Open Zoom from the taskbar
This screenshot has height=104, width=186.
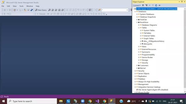pos(83,101)
